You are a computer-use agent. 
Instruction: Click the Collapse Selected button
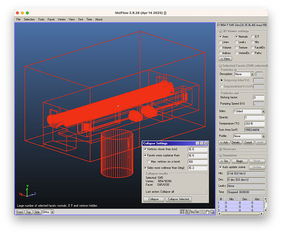click(x=178, y=199)
